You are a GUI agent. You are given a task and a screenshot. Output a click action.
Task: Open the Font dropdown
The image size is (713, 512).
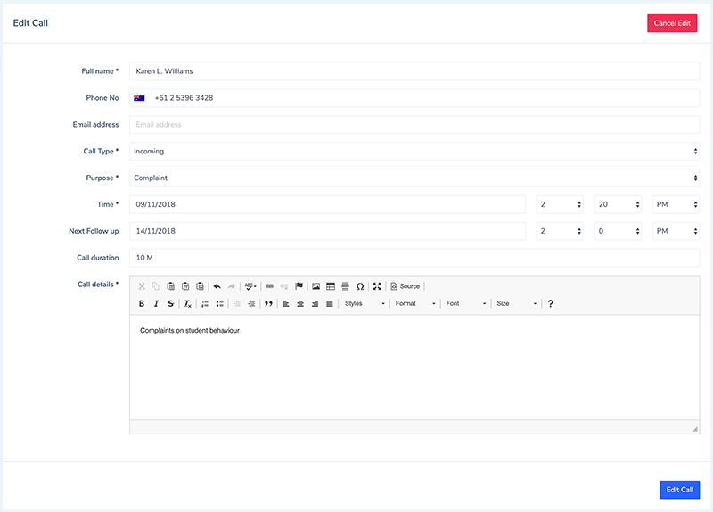465,303
